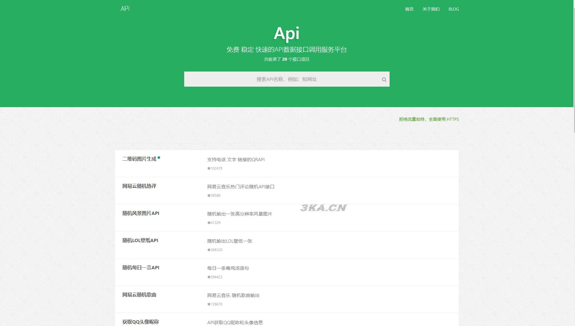This screenshot has height=326, width=575.
Task: Focus the 搜索API名称 search box
Action: (287, 79)
